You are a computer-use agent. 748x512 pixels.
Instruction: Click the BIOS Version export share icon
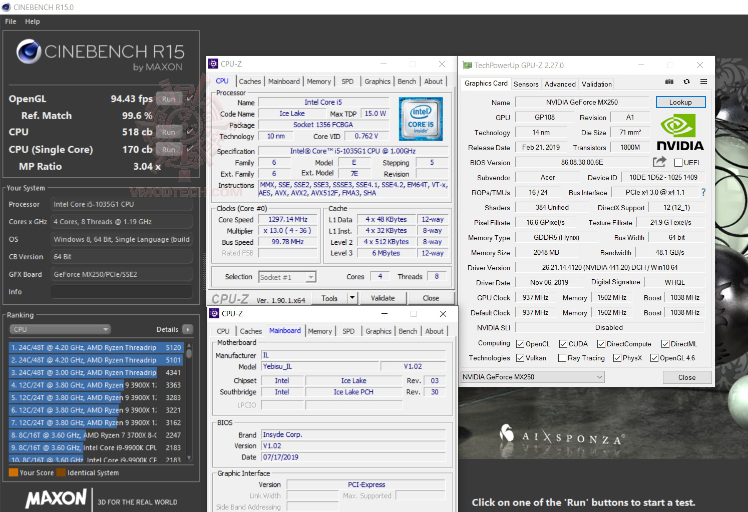click(659, 162)
